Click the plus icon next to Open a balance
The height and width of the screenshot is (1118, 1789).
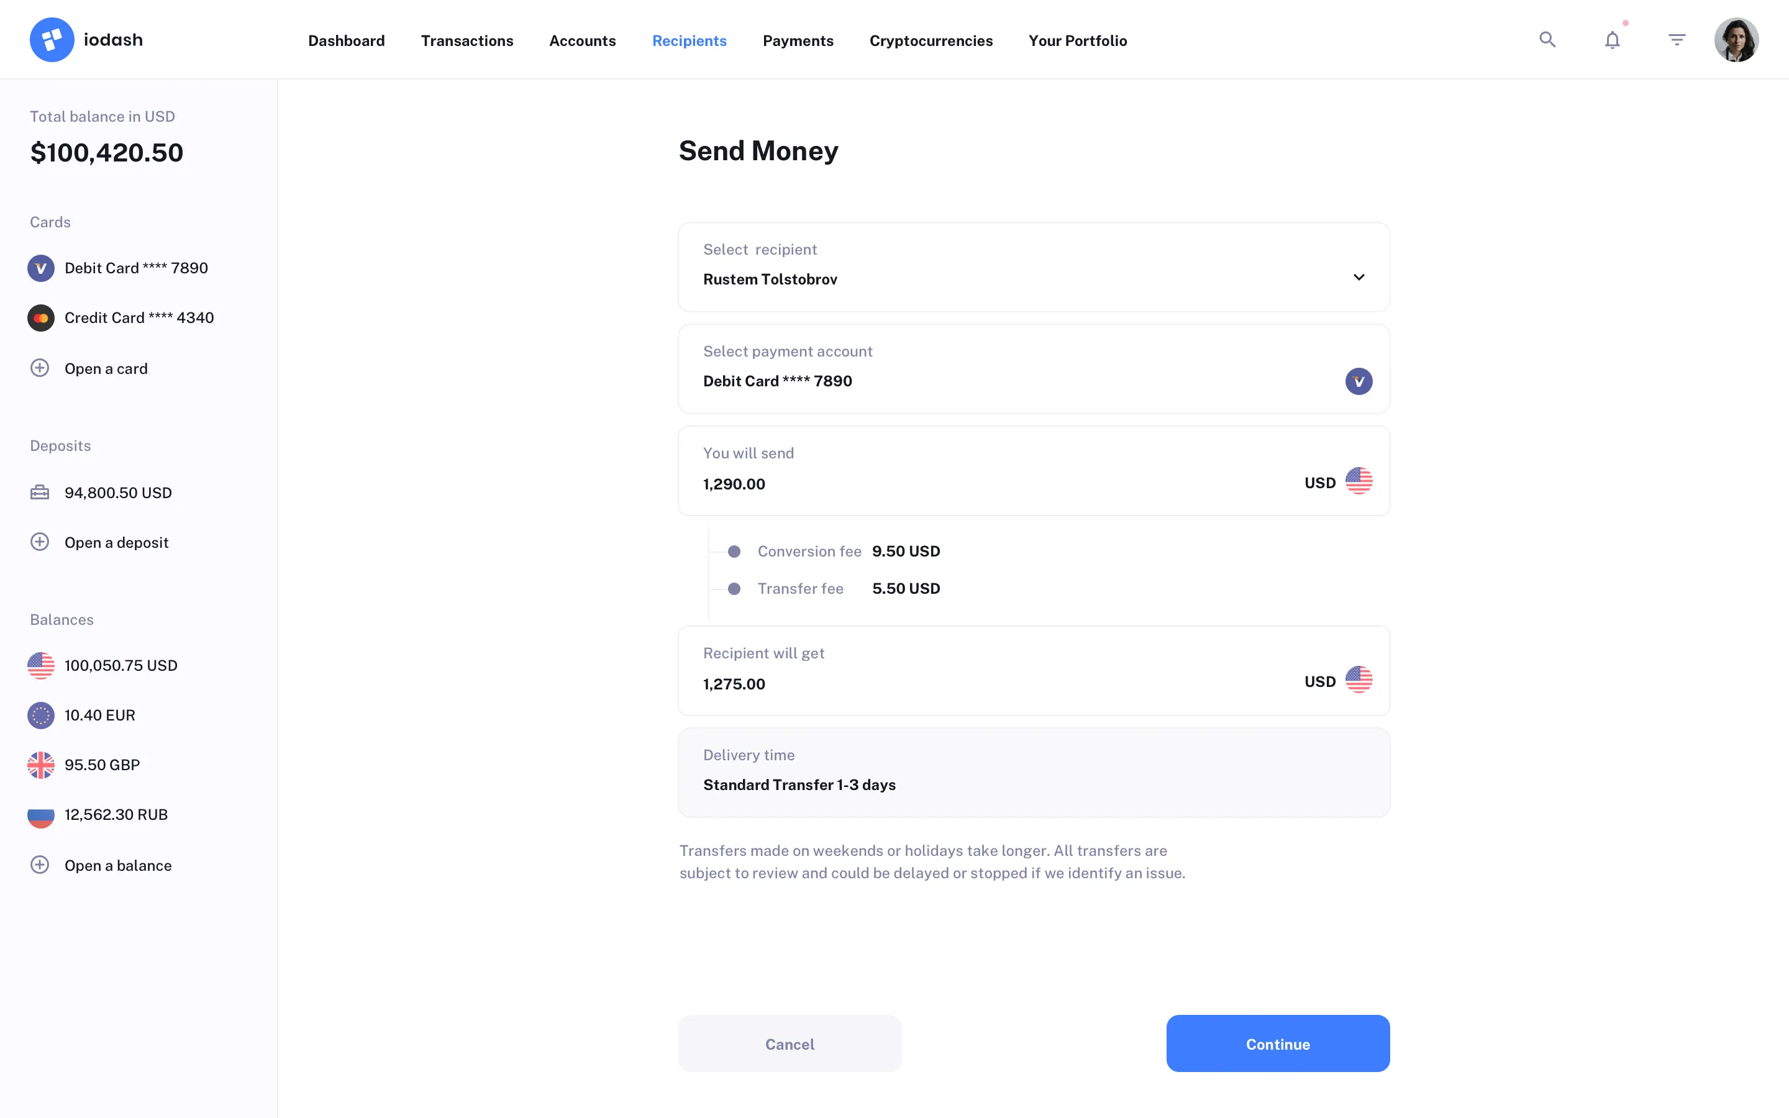pyautogui.click(x=39, y=863)
